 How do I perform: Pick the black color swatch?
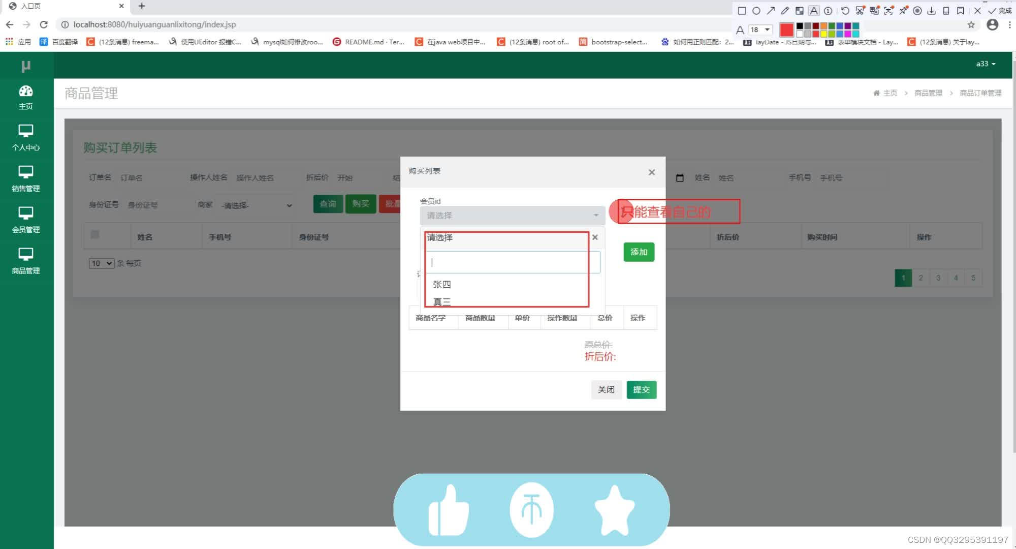click(x=800, y=26)
